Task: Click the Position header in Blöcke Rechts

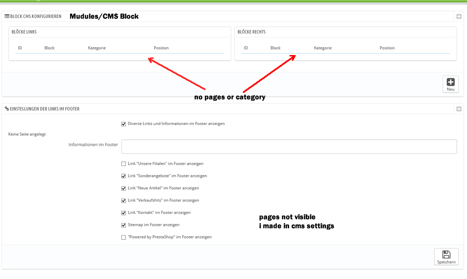Action: tap(387, 48)
